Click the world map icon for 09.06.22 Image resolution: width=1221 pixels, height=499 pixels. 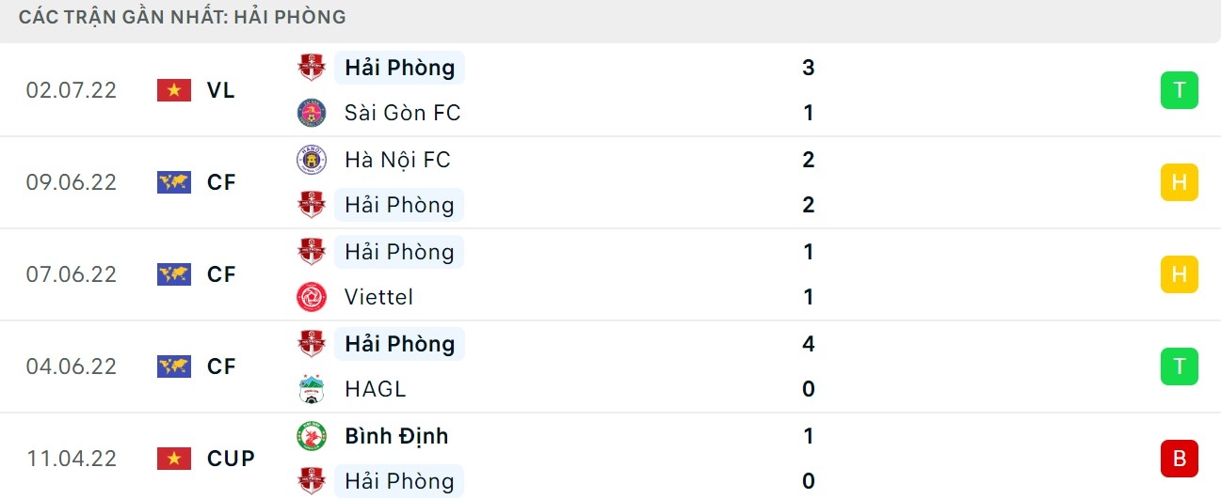pos(174,182)
